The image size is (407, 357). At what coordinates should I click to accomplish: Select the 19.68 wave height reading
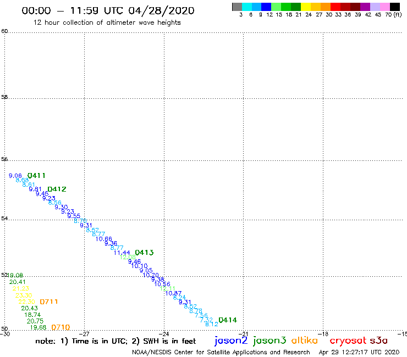click(38, 327)
